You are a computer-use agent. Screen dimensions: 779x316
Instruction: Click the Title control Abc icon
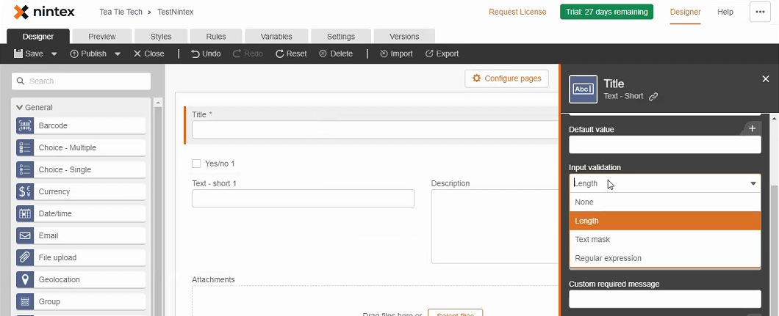click(x=584, y=89)
